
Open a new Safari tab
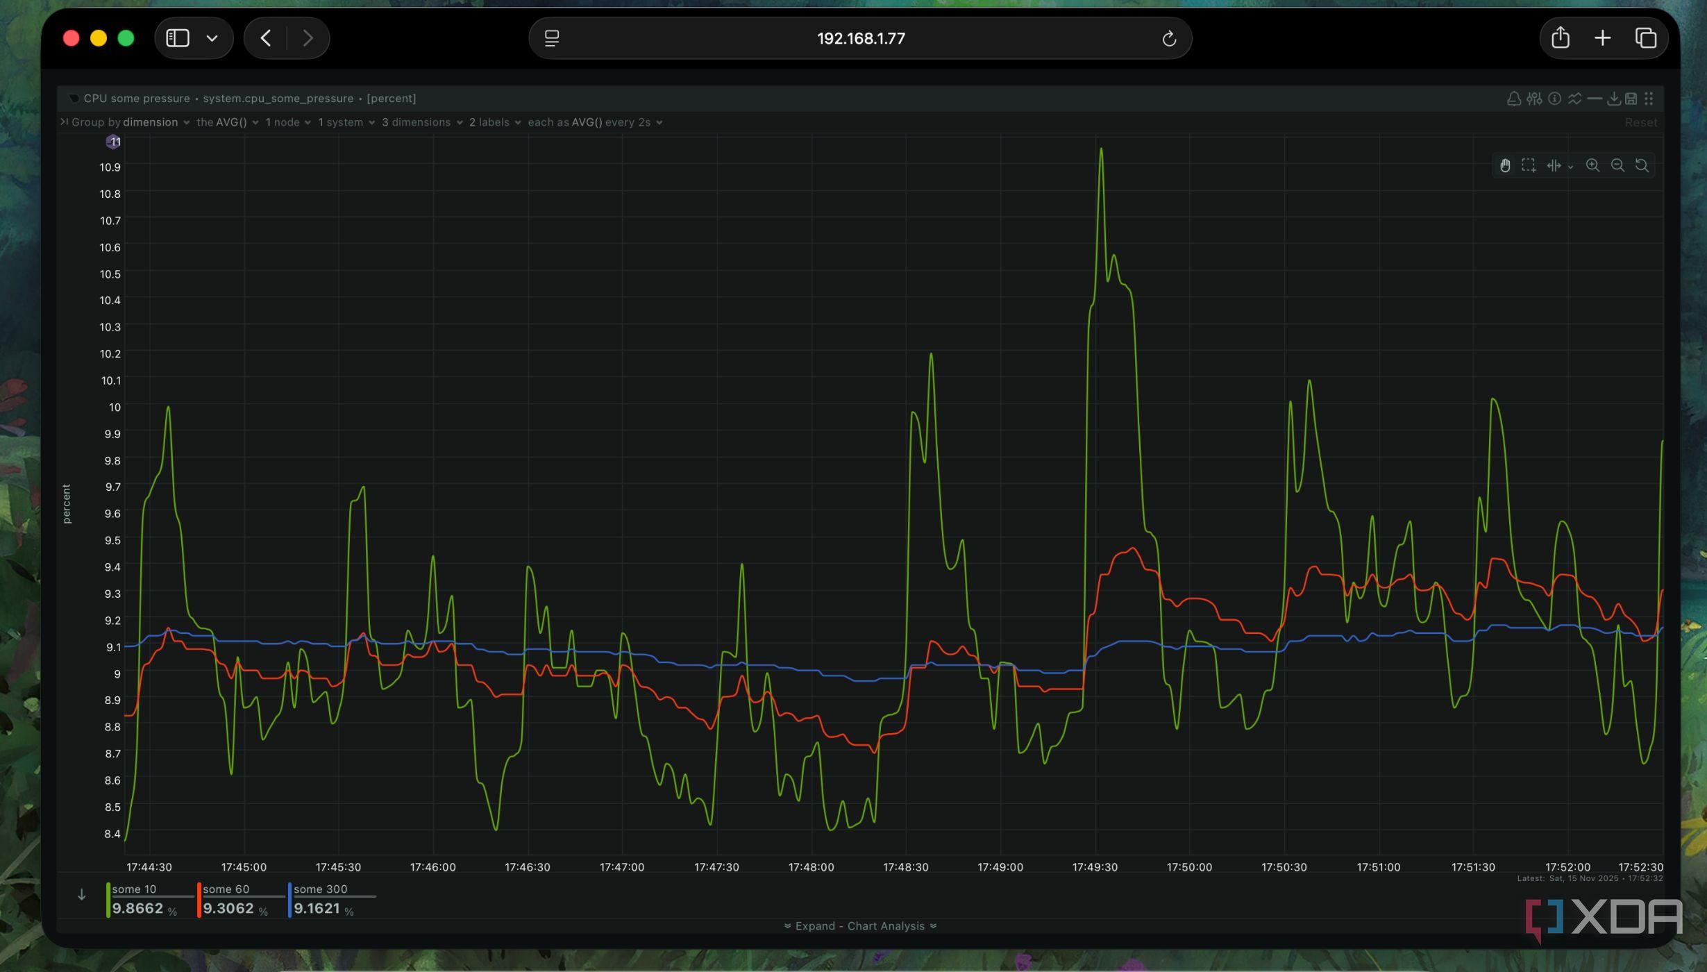pyautogui.click(x=1602, y=37)
